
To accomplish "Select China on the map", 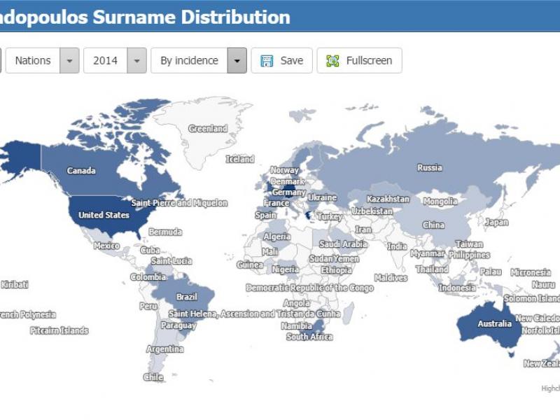I will 433,225.
